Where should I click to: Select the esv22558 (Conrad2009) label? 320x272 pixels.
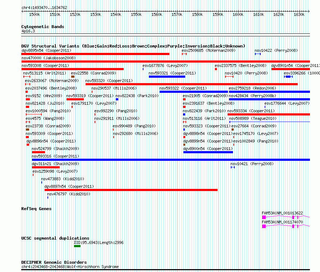point(93,73)
